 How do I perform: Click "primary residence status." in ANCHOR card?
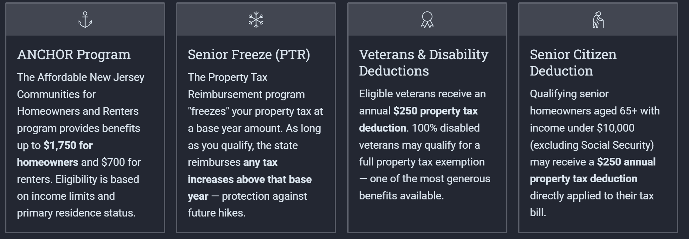76,213
